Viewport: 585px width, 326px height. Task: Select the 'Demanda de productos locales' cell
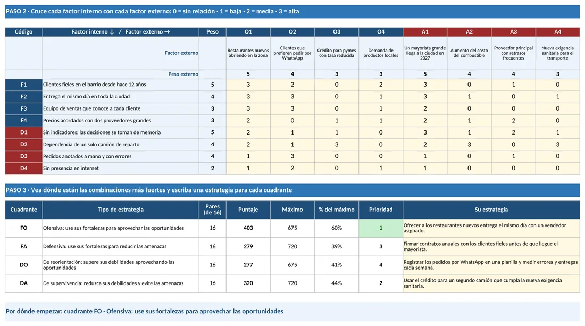pos(381,53)
